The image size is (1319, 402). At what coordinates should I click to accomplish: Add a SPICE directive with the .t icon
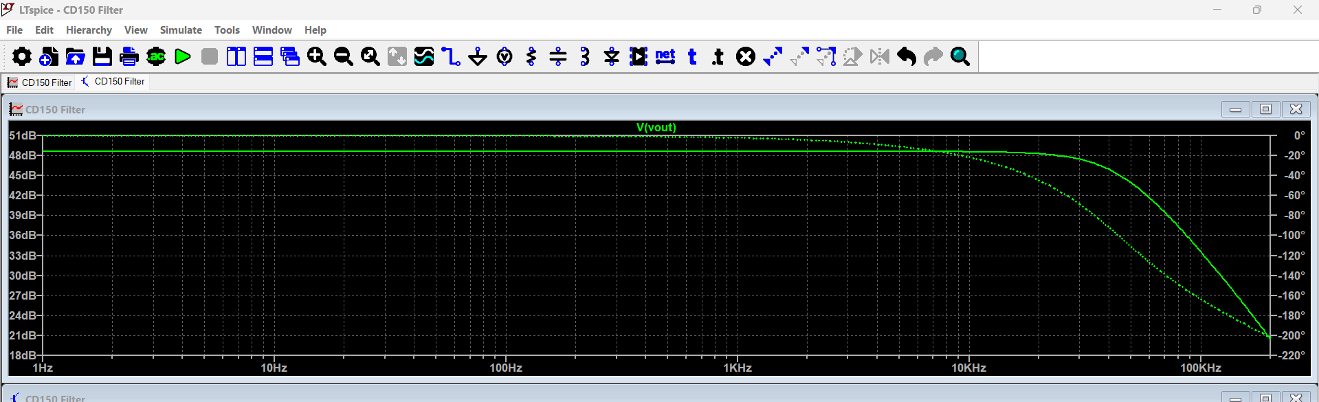(x=719, y=56)
